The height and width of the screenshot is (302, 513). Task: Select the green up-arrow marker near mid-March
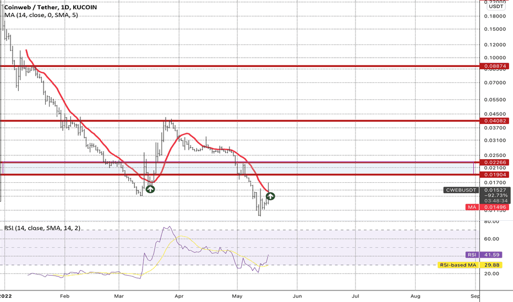(150, 189)
